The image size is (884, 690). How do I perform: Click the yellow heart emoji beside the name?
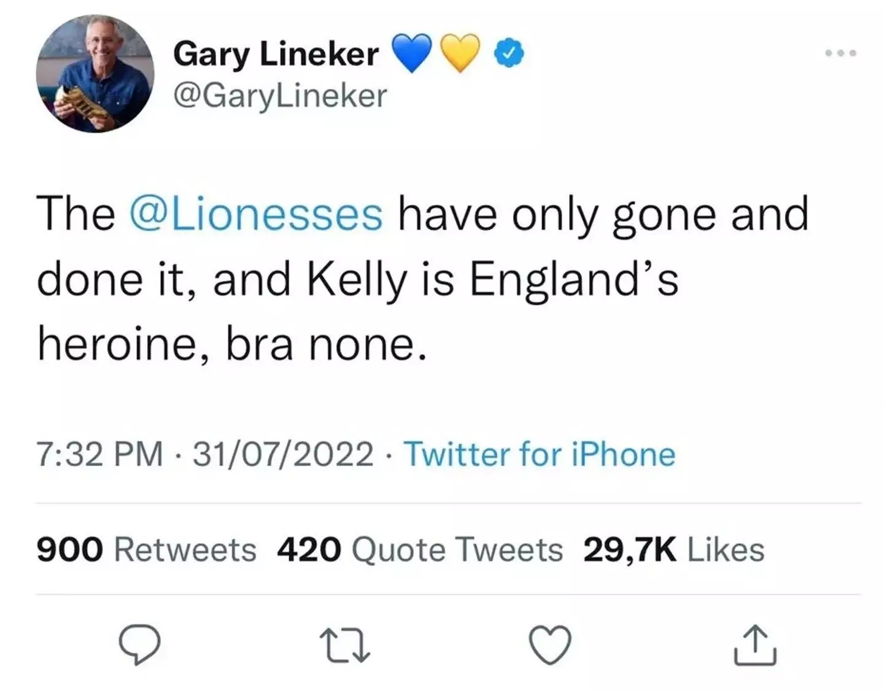(x=460, y=53)
